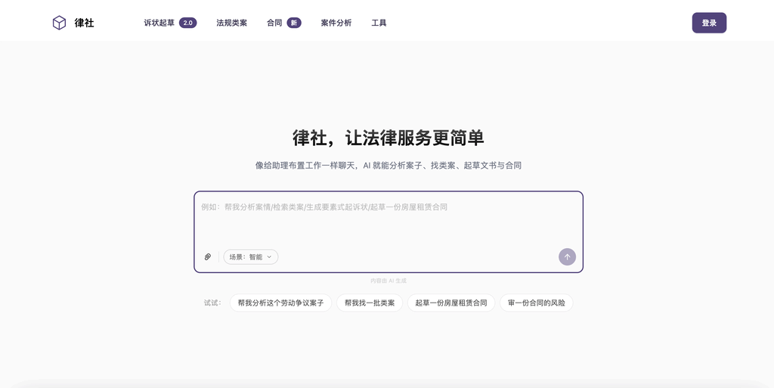
Task: Select suggestion 帮我分析这个劳动争议案子
Action: pos(280,303)
